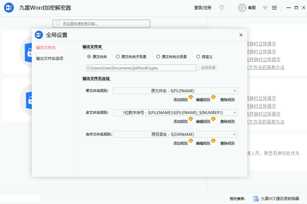
Task: Click the app logo in the title bar
Action: [x=9, y=8]
